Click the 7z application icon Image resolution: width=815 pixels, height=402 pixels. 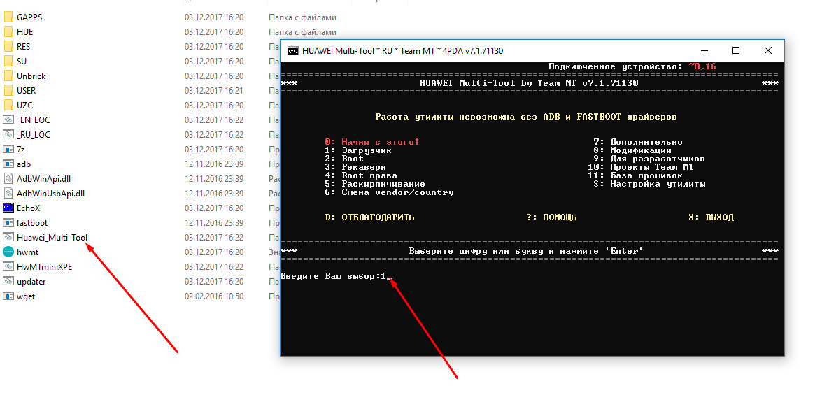point(8,149)
